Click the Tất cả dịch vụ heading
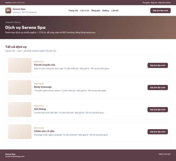Image resolution: width=176 pixels, height=161 pixels. pos(16,47)
